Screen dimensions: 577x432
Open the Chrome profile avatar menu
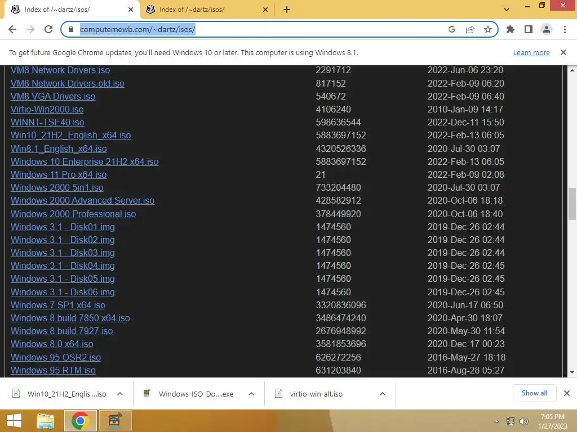(547, 29)
